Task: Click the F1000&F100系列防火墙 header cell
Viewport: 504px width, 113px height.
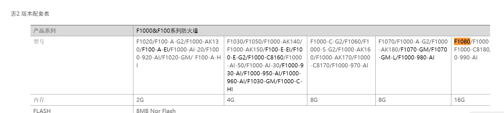Action: coord(311,31)
